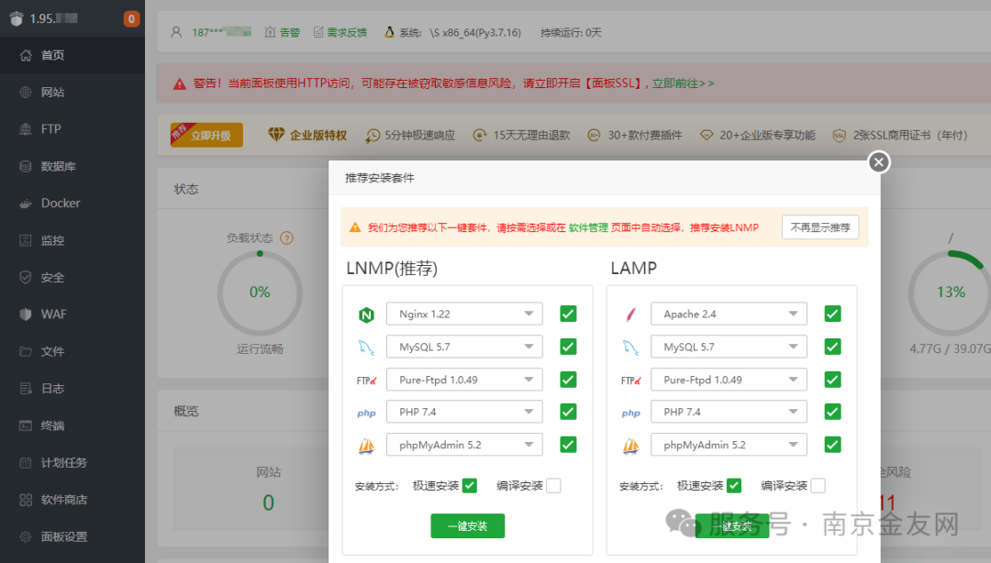Click the question mark icon beside 负载状态
Image resolution: width=991 pixels, height=563 pixels.
(286, 238)
